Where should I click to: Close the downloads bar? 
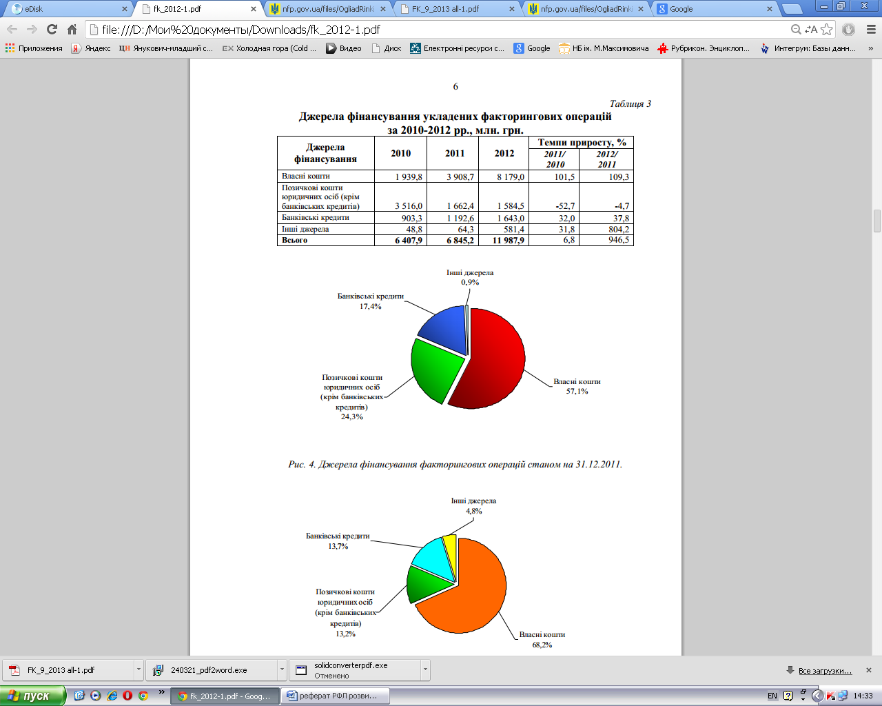[869, 670]
